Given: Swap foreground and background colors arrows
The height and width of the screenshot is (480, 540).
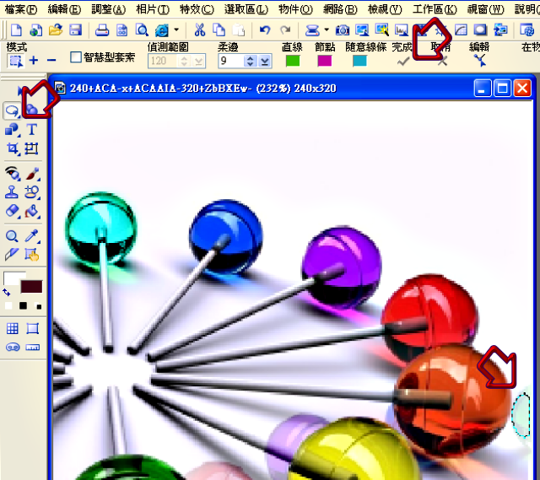Looking at the screenshot, I should click(7, 293).
